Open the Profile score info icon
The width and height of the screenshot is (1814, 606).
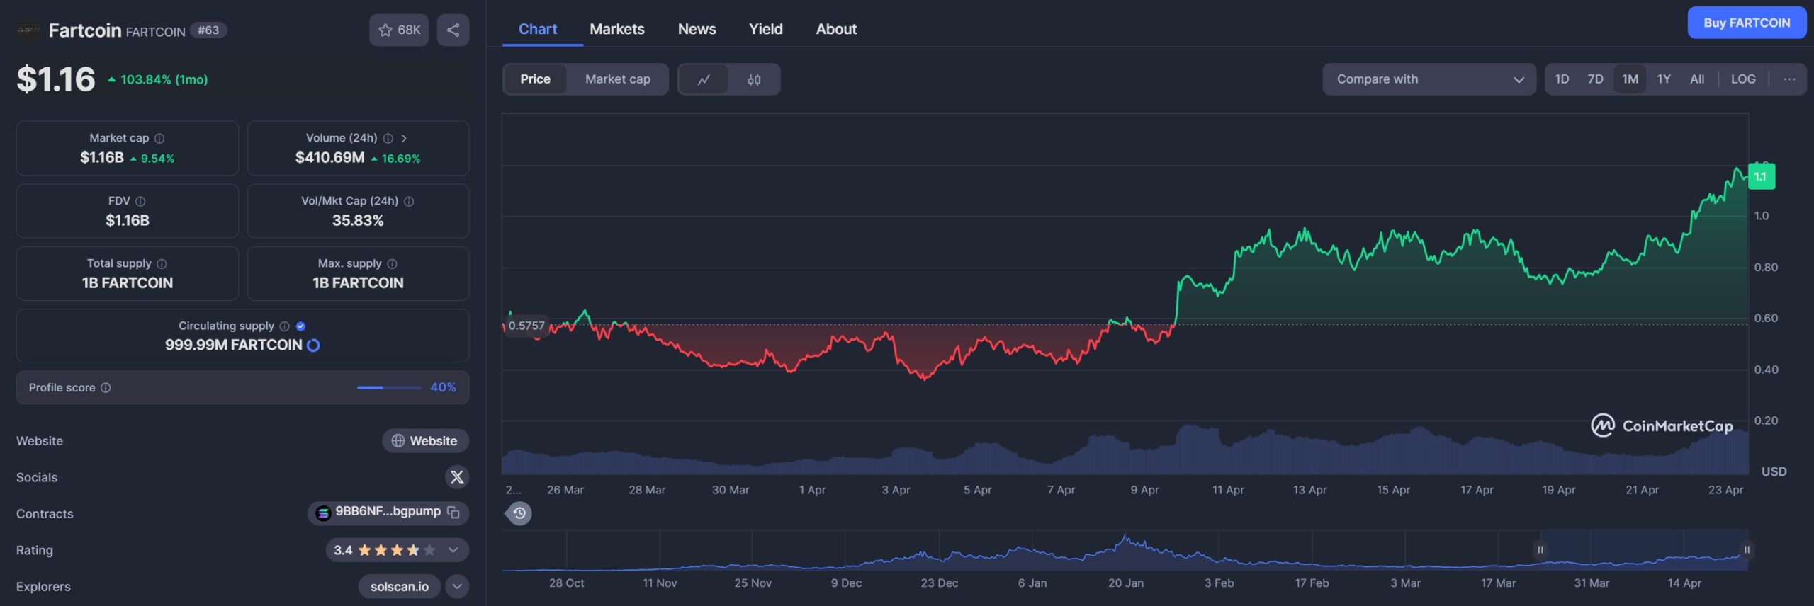[106, 387]
